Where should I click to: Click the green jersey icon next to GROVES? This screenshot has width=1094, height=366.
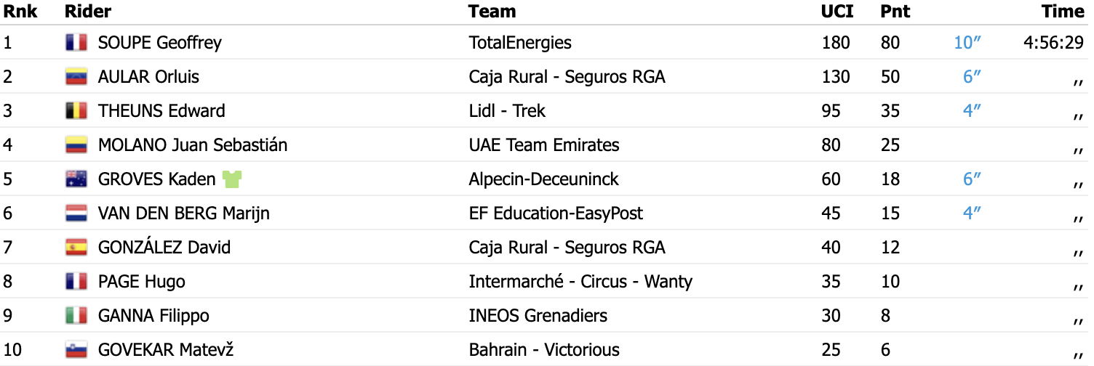(231, 179)
